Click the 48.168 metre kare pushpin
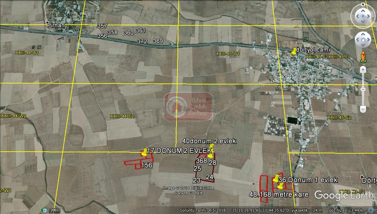377x214 pixels. [280, 186]
